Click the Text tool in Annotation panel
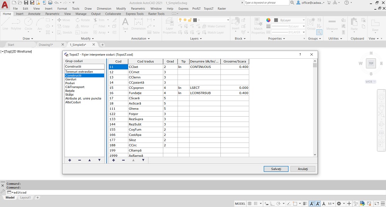Screen dimensions: 386x207 click(125, 24)
